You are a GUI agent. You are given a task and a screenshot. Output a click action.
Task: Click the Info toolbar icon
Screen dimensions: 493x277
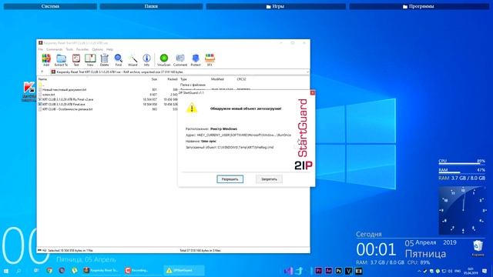click(146, 60)
